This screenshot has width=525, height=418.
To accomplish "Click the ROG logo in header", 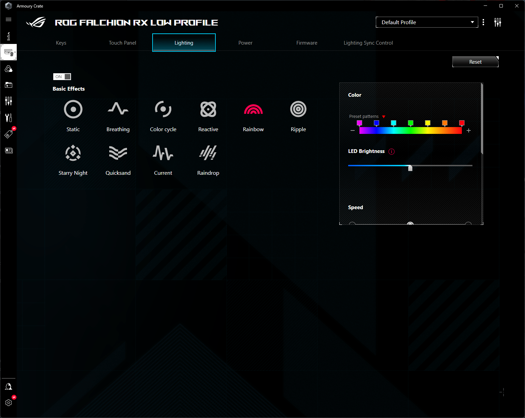I will (x=36, y=22).
